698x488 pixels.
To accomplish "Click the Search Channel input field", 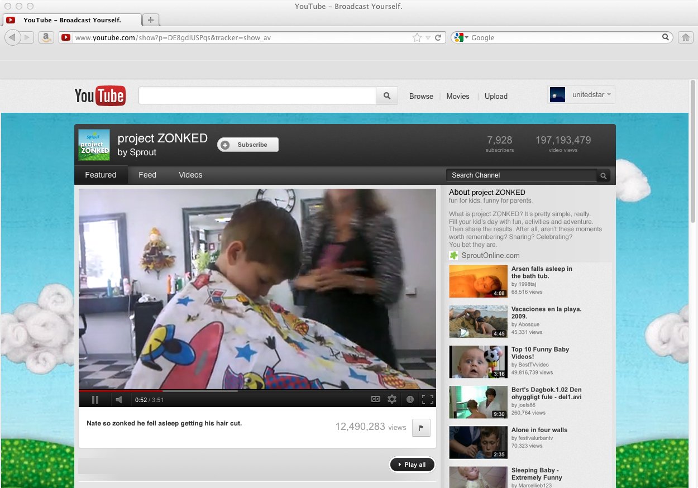I will [x=522, y=175].
